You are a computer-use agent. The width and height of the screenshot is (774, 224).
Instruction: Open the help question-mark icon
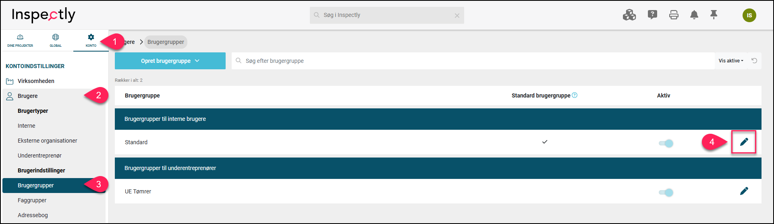coord(652,15)
